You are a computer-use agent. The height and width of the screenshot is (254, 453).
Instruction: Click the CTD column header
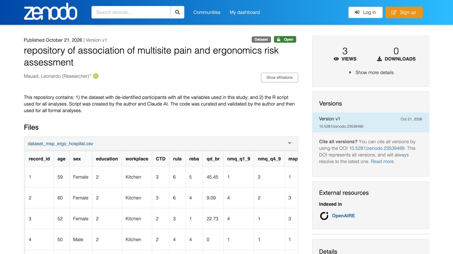[161, 159]
